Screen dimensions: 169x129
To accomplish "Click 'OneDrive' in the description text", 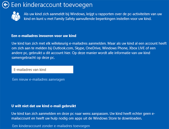I will (x=93, y=48).
